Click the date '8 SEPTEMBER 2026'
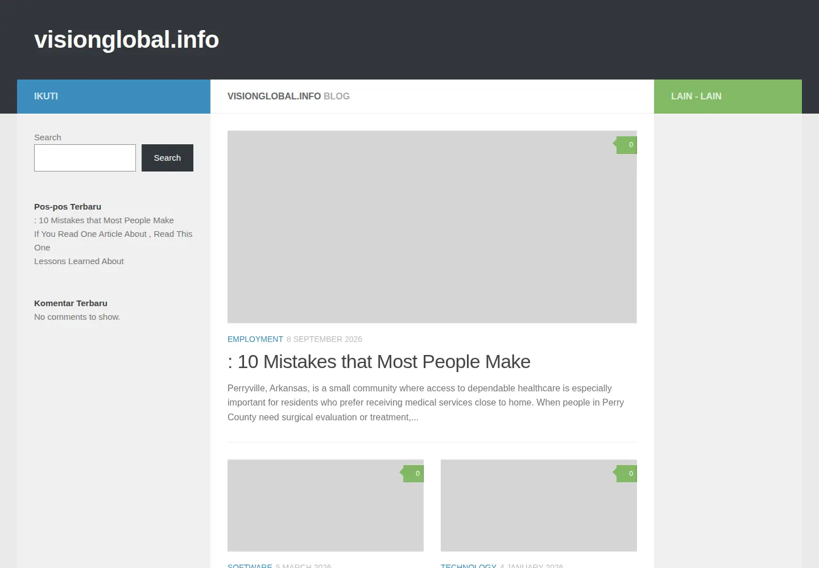Image resolution: width=819 pixels, height=568 pixels. coord(324,339)
